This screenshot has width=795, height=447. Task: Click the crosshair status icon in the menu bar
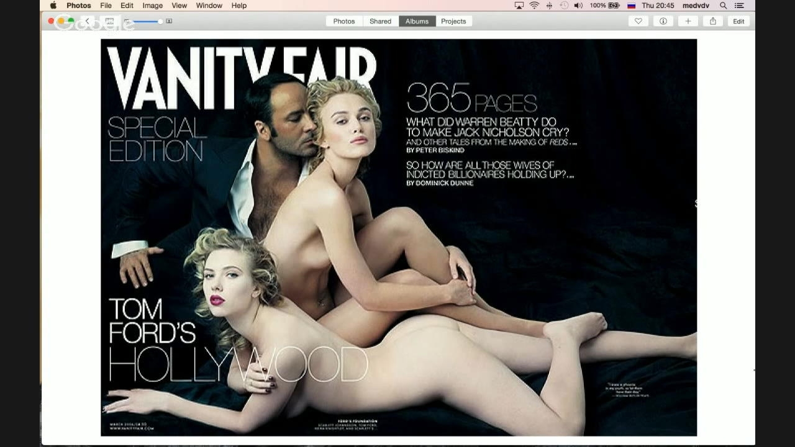549,6
